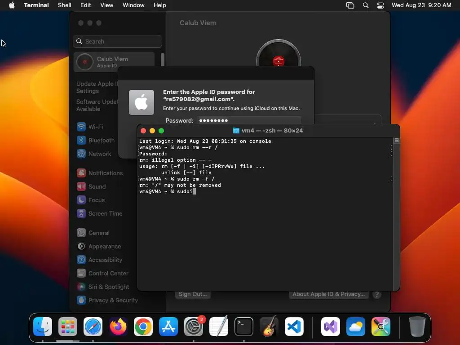Click the Terminal icon in the dock
The image size is (460, 345).
pyautogui.click(x=244, y=327)
